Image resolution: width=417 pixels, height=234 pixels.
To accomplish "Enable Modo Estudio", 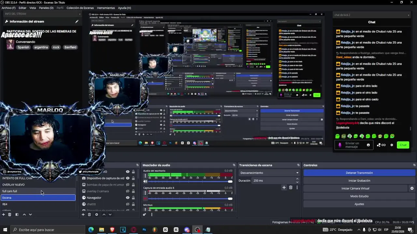I will pos(359,196).
